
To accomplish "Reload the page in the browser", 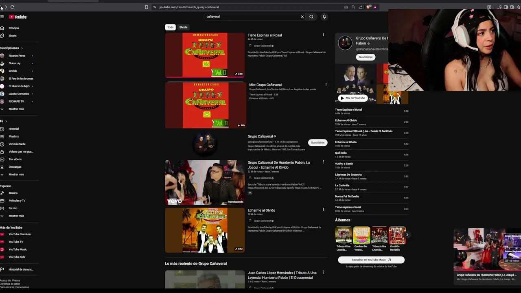I will [12, 7].
